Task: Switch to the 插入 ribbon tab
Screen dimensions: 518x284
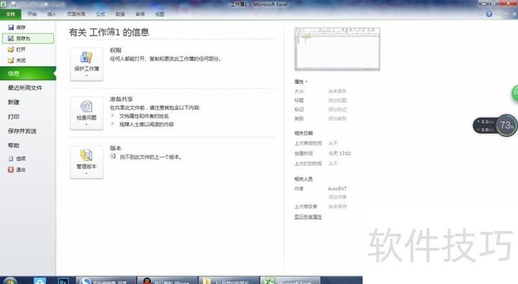Action: pyautogui.click(x=52, y=14)
